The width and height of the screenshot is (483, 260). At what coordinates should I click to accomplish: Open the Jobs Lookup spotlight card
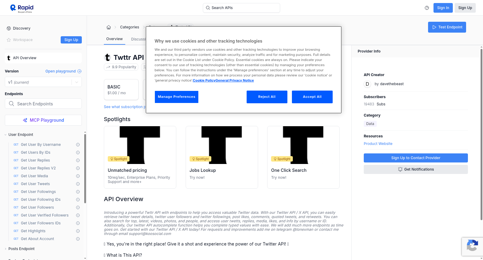(222, 157)
